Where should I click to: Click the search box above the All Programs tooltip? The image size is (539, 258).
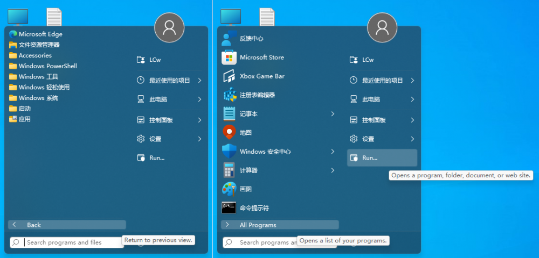point(279,242)
